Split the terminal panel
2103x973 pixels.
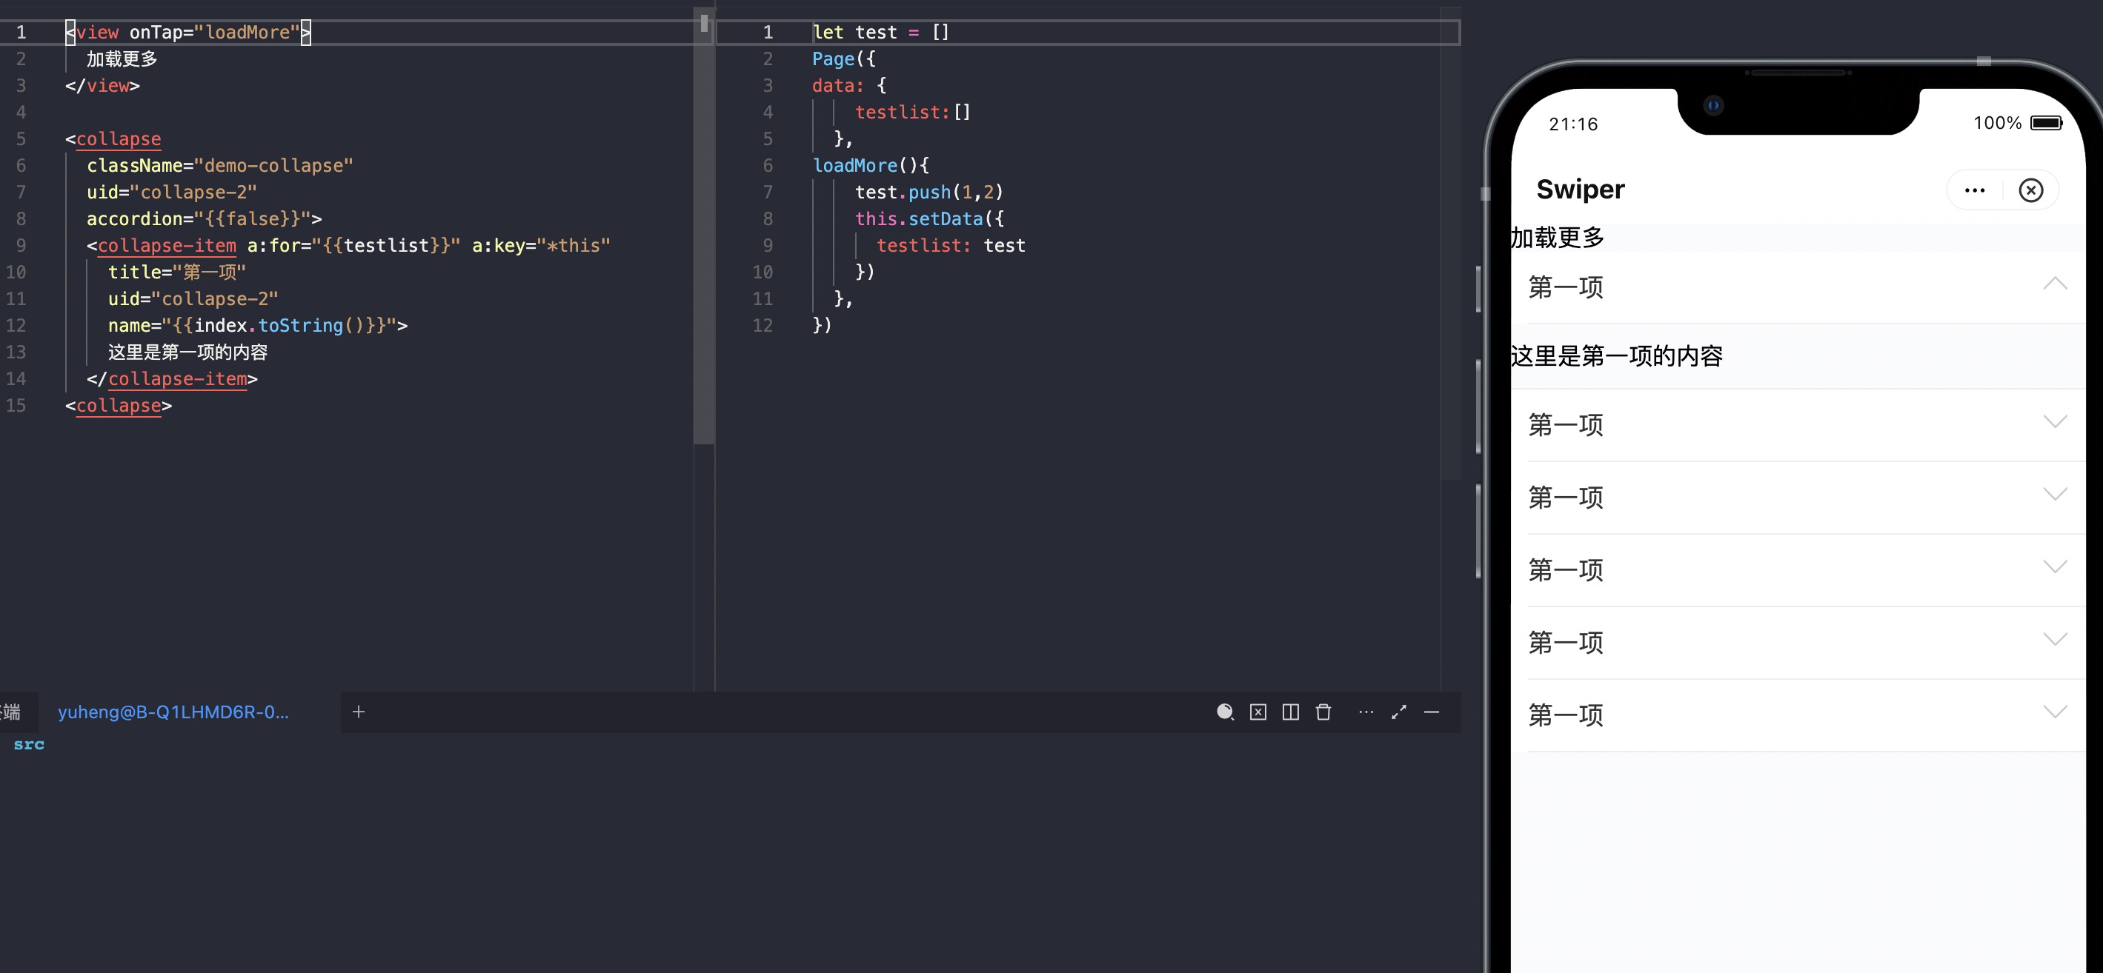[x=1291, y=712]
